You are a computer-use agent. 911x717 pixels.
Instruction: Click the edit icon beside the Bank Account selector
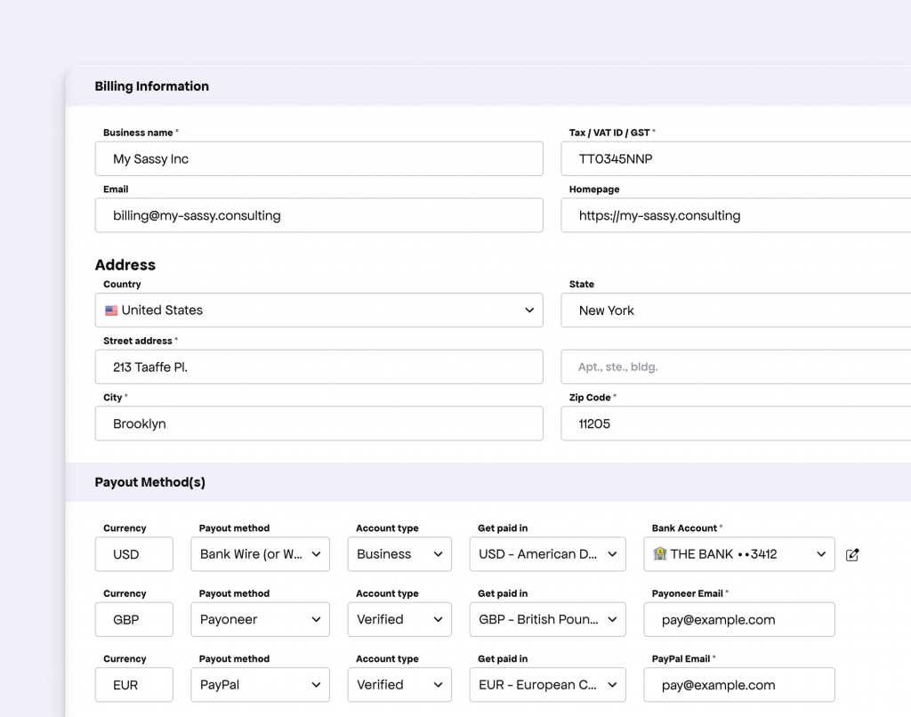click(x=852, y=554)
